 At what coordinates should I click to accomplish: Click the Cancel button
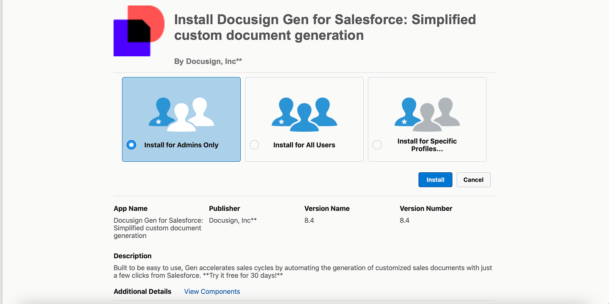(x=473, y=180)
